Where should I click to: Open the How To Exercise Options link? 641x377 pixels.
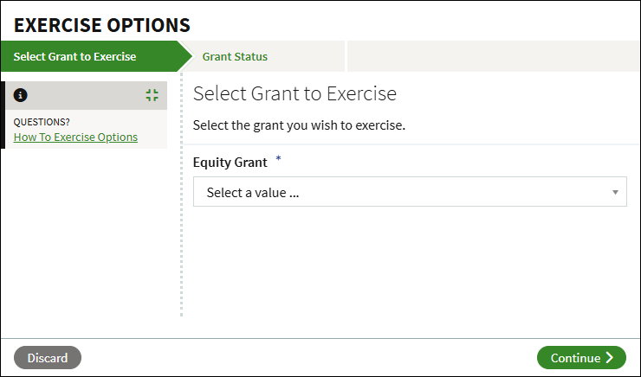pos(75,137)
